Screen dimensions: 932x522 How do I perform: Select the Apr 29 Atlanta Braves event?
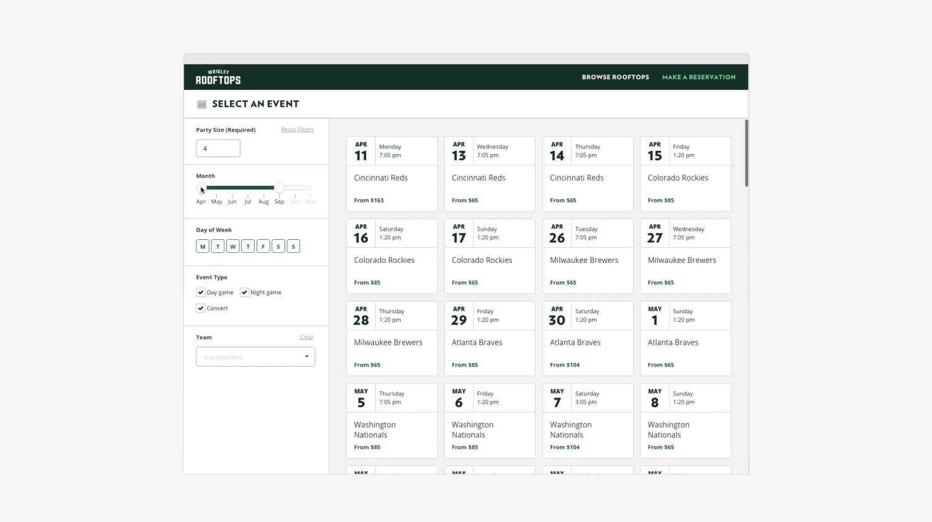pyautogui.click(x=490, y=339)
